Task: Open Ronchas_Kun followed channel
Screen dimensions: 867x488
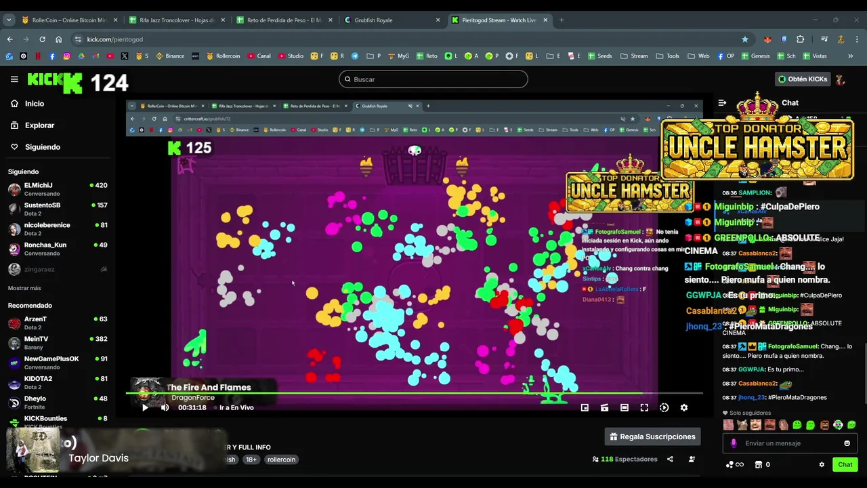Action: [58, 249]
